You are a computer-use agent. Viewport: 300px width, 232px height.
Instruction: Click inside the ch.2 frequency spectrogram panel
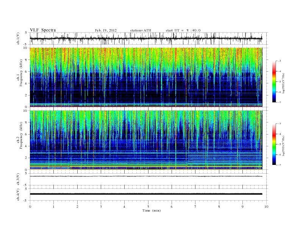146,140
